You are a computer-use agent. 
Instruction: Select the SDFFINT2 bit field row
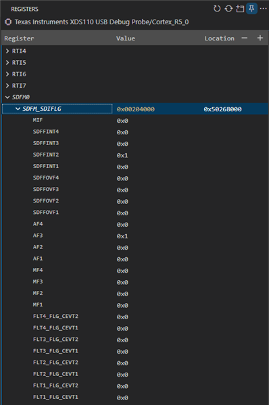[x=134, y=155]
